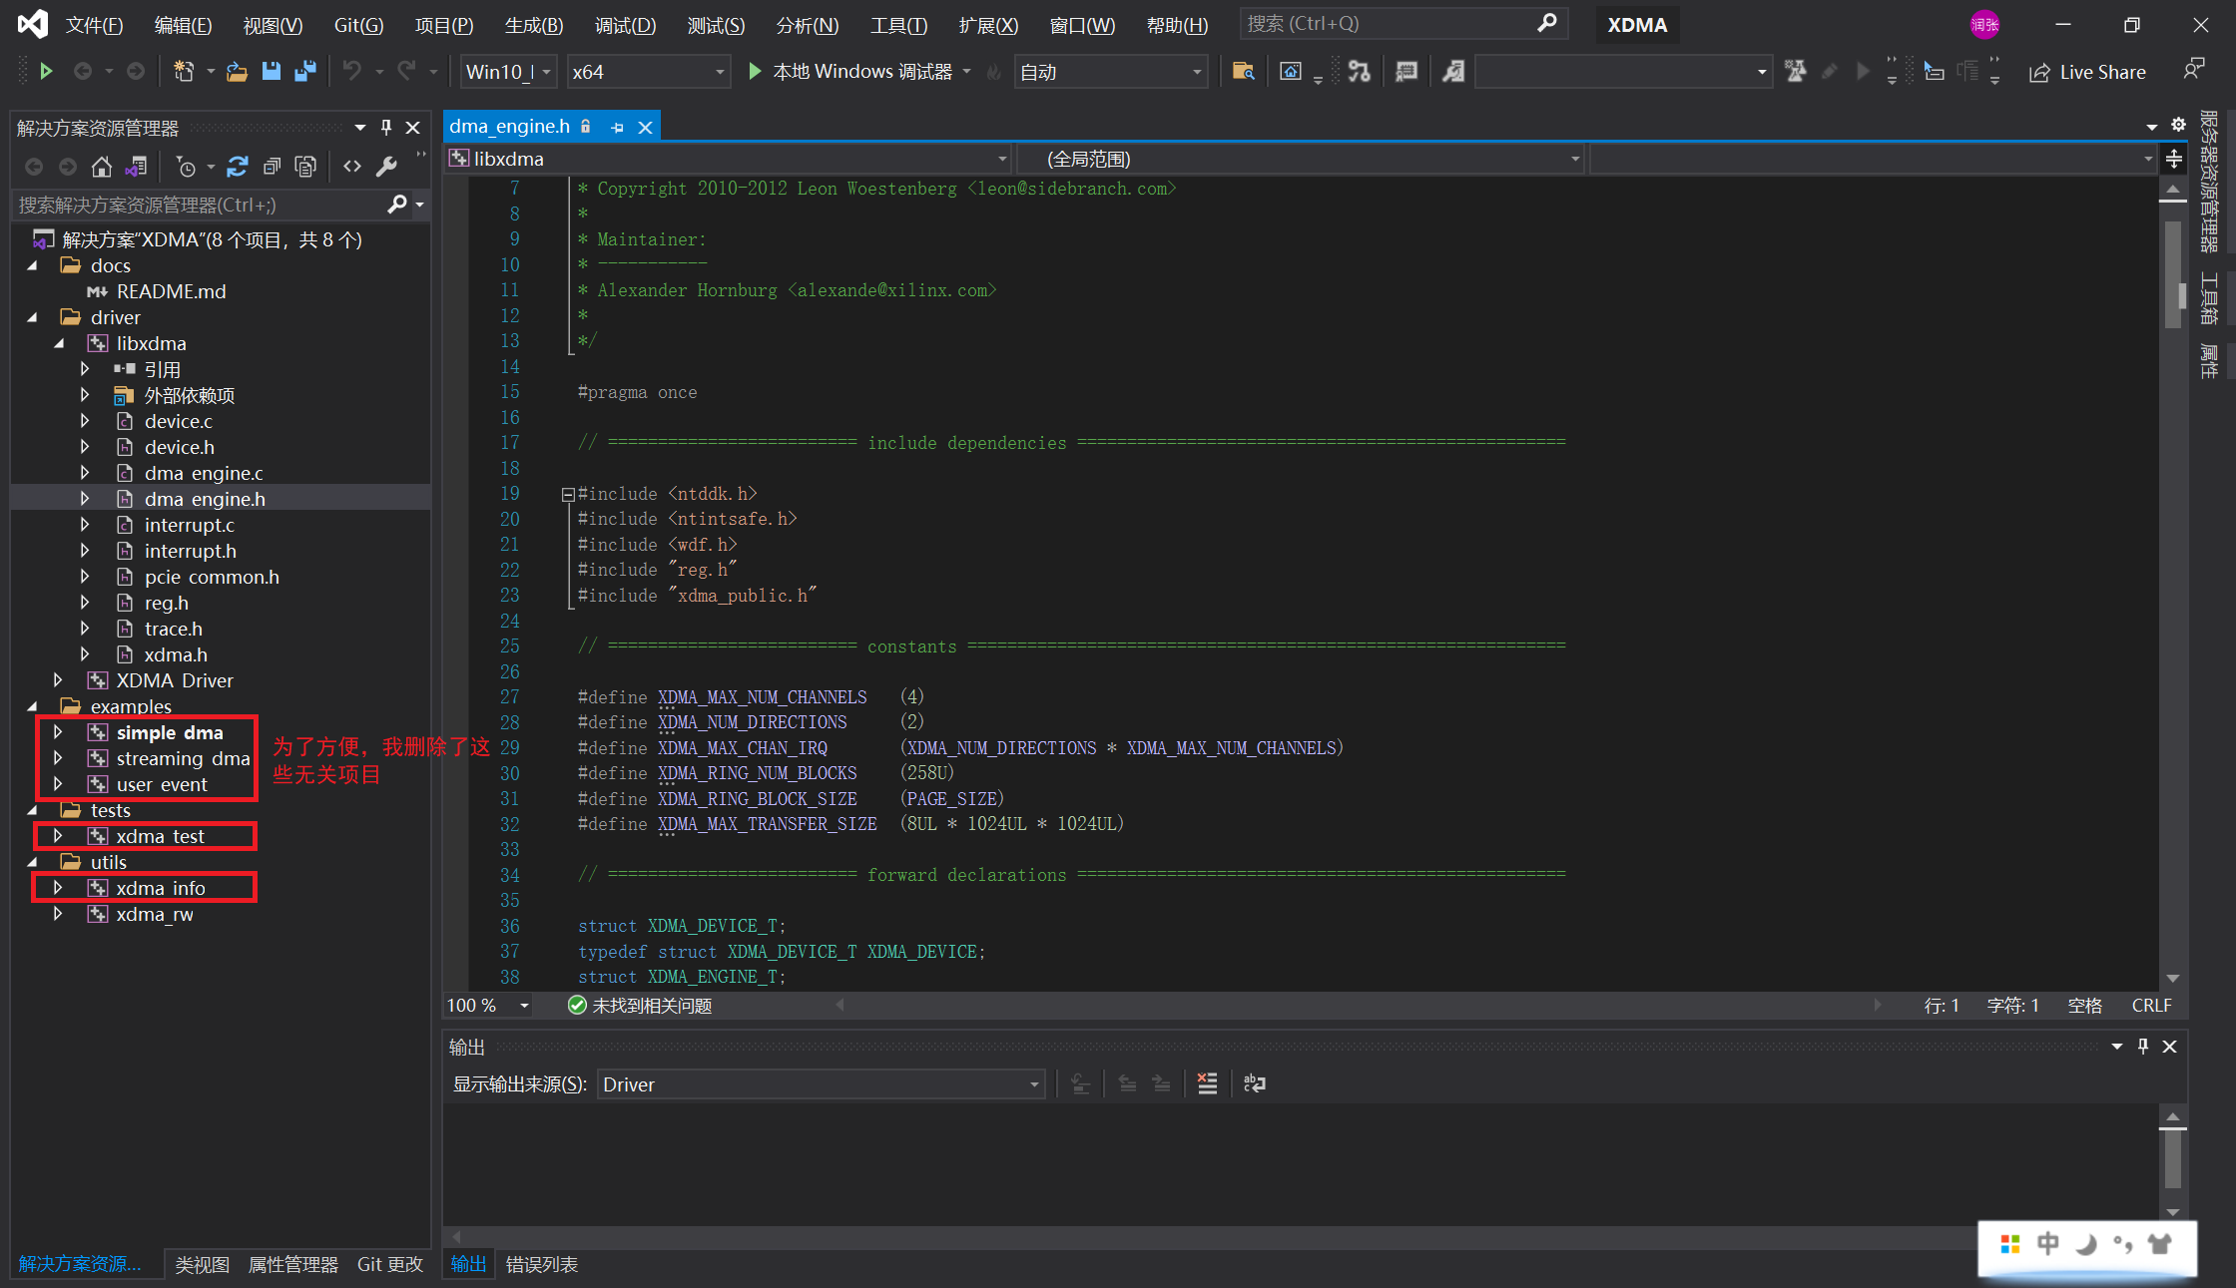This screenshot has height=1288, width=2236.
Task: Click the Output panel vertical scrollbar thumb
Action: [x=2173, y=1159]
